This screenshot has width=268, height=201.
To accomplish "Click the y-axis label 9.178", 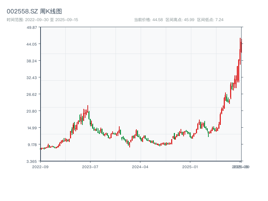I will pos(32,145).
